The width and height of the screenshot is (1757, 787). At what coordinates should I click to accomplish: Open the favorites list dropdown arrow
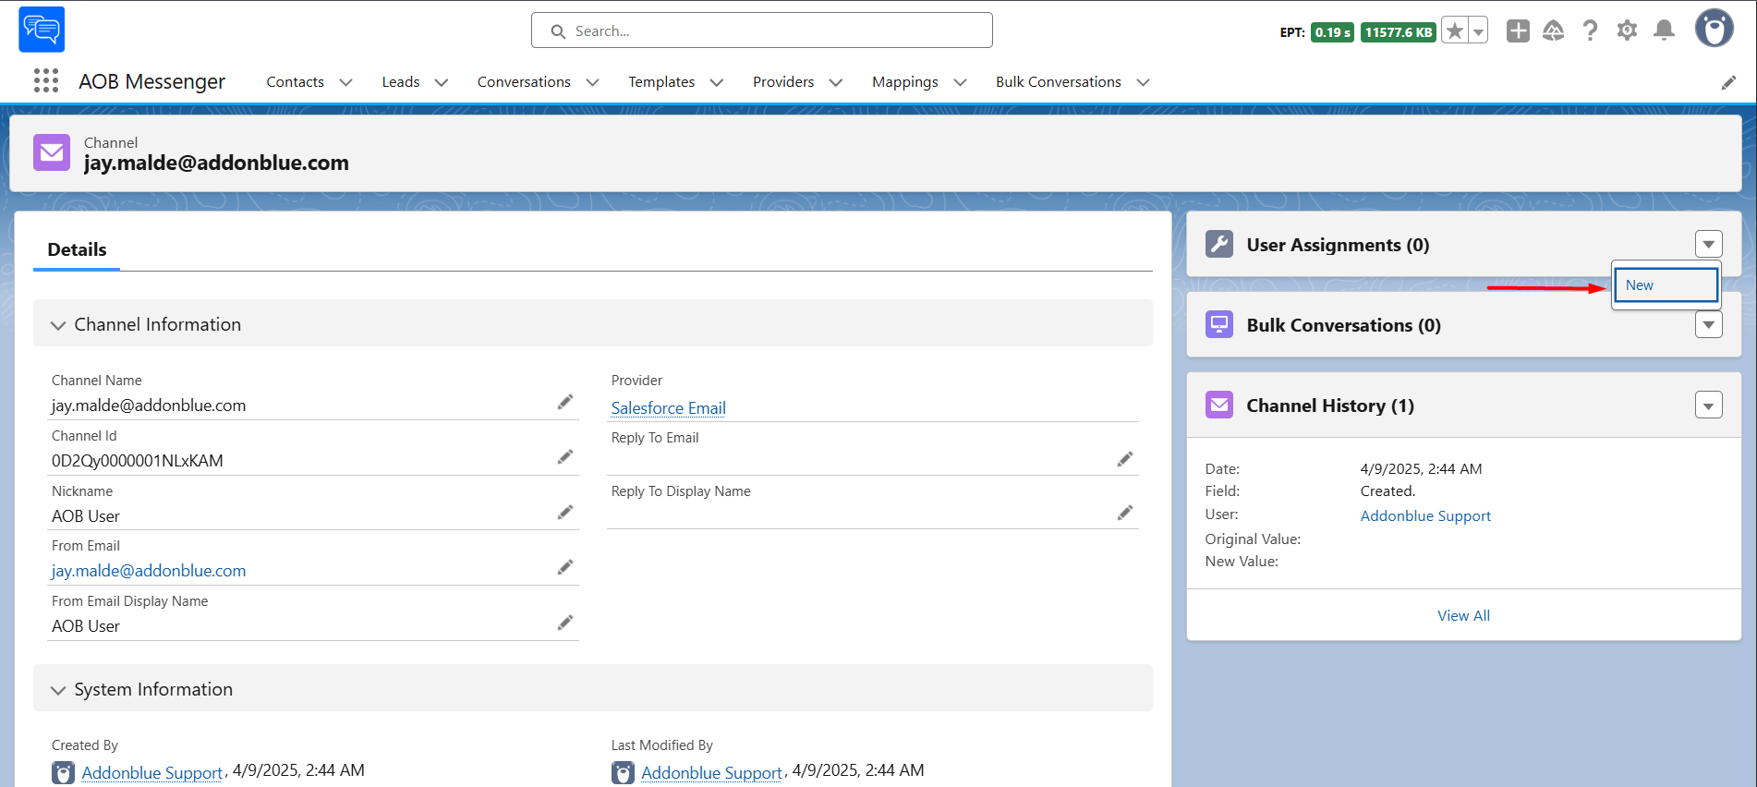1478,31
